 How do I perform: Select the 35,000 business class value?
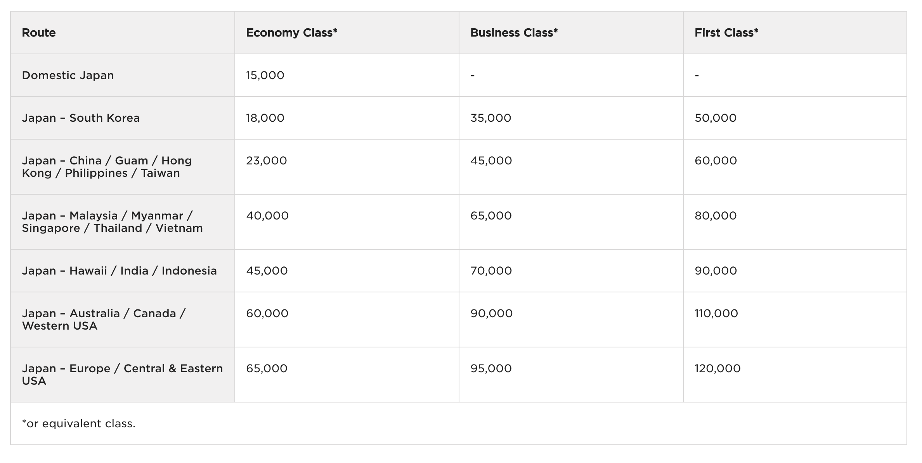pyautogui.click(x=491, y=118)
